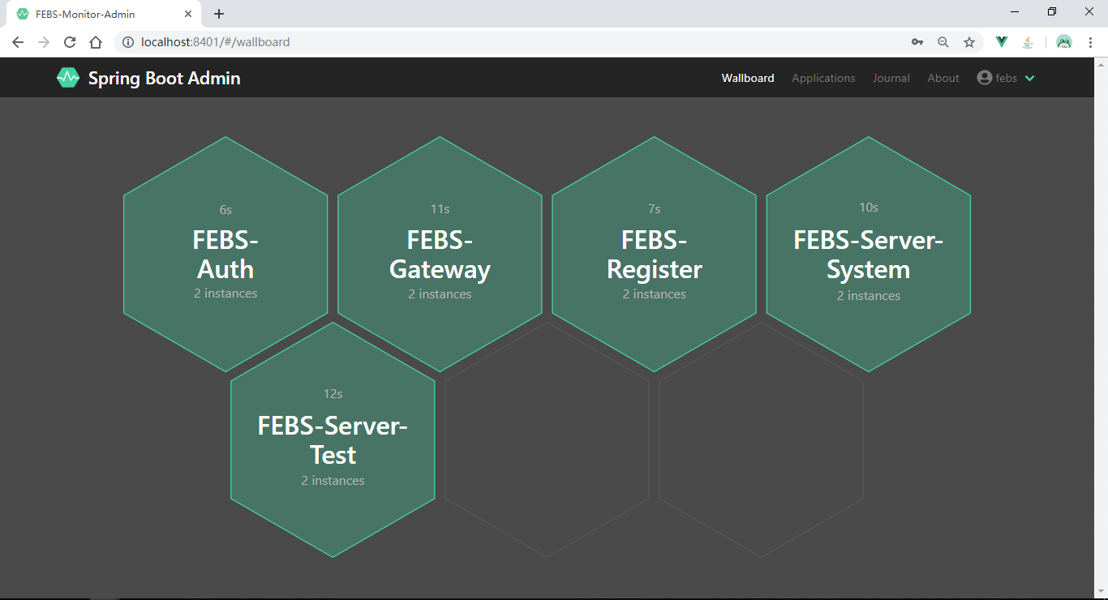Click the Java extension icon

point(1028,42)
